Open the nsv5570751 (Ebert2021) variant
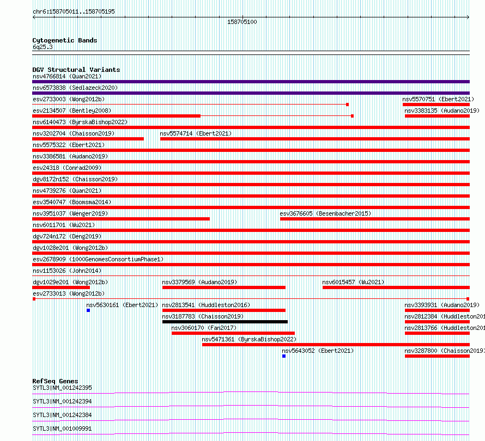 point(438,99)
